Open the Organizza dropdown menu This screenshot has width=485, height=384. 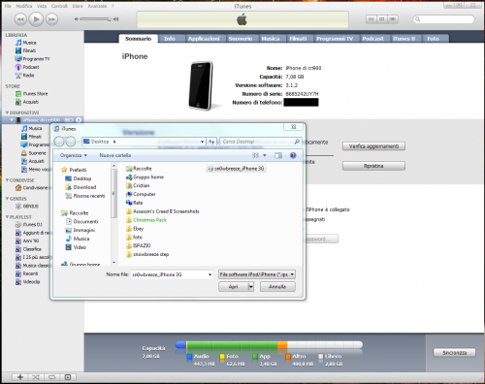74,155
